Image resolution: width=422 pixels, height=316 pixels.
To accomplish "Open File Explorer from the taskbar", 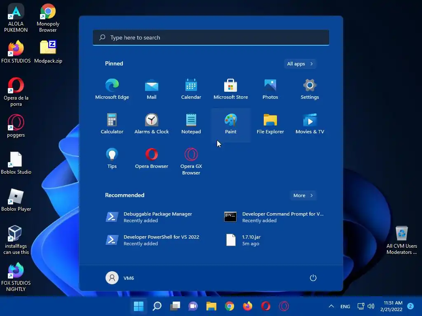I will (211, 306).
